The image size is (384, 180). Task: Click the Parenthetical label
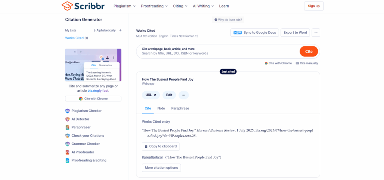coord(152,157)
